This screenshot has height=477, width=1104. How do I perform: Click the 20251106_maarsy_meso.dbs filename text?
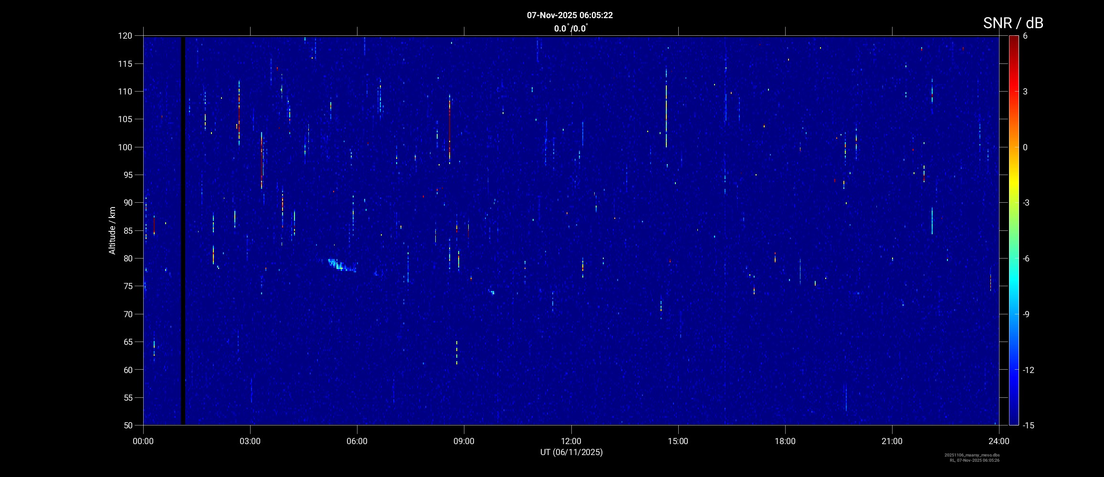tap(972, 455)
